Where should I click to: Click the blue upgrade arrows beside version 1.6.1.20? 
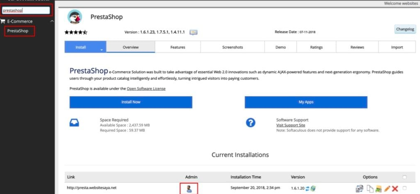point(308,188)
